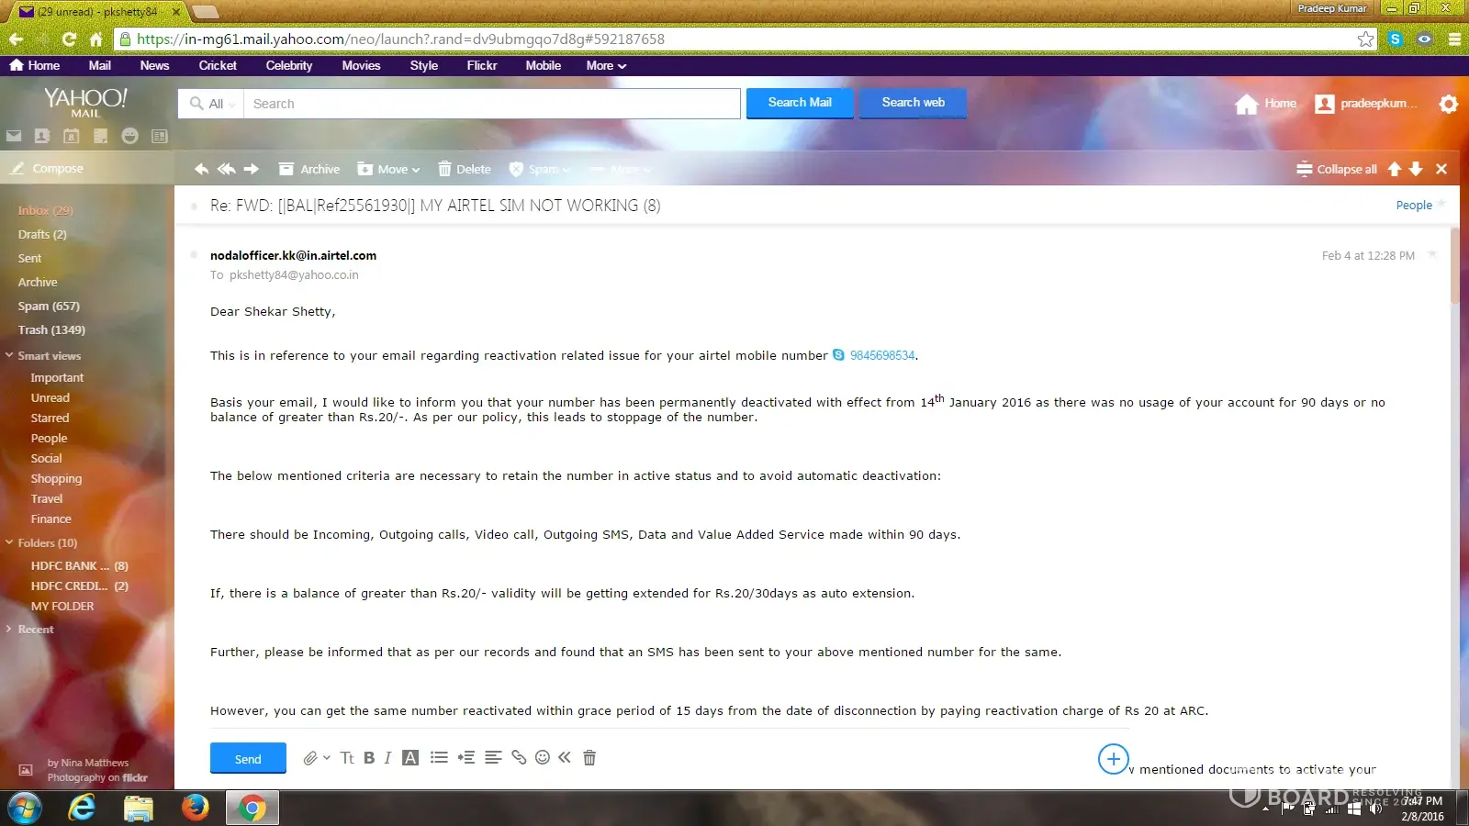Click the Reply arrow icon
This screenshot has width=1469, height=826.
pos(201,169)
